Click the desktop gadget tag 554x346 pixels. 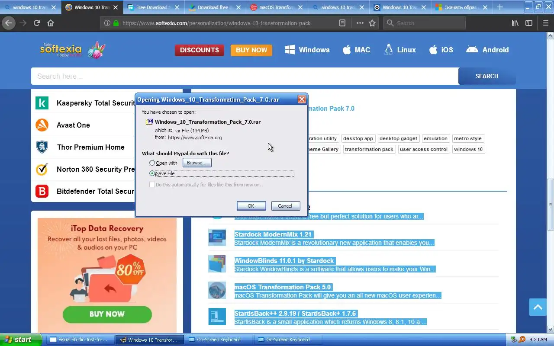[x=398, y=138]
